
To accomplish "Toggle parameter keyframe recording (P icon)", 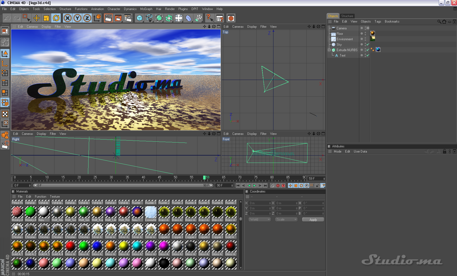I will tap(307, 185).
